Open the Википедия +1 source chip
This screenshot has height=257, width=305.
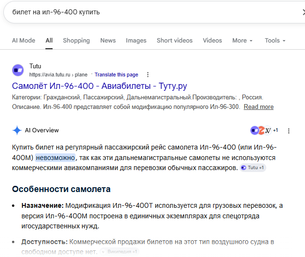120,252
